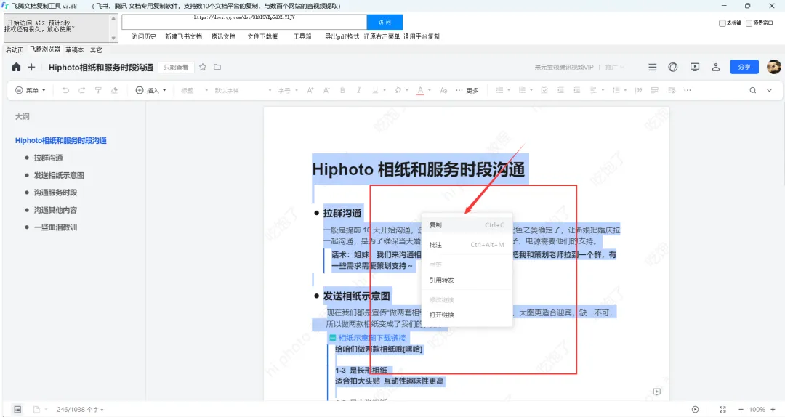
Task: Enable the 老板键 checkbox
Action: [x=722, y=23]
